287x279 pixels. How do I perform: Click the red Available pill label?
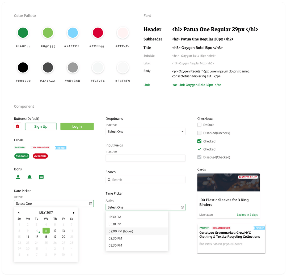(40, 156)
